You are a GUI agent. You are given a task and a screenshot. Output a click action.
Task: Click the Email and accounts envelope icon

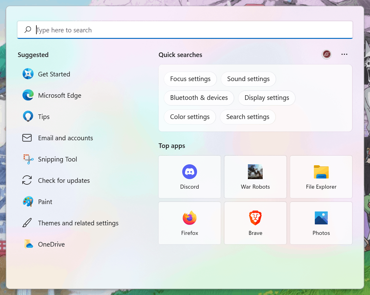[27, 138]
